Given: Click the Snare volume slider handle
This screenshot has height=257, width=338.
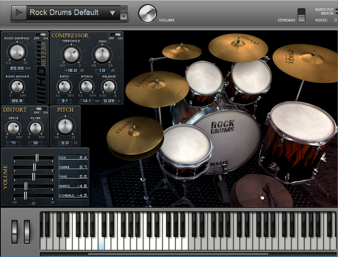Looking at the screenshot, I should click(x=34, y=167).
